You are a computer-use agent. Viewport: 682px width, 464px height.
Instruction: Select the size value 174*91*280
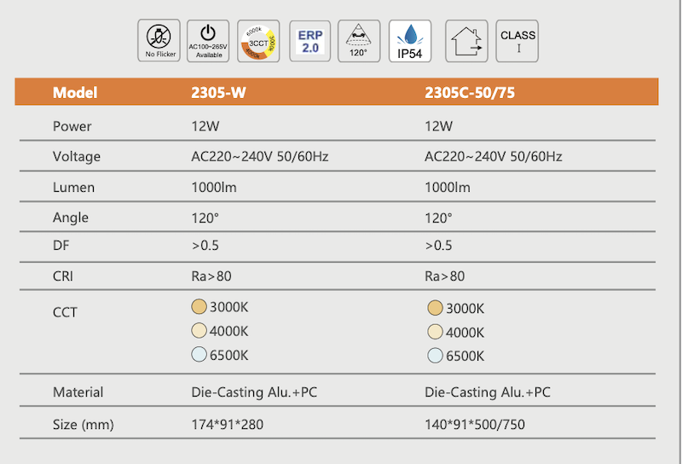(227, 425)
